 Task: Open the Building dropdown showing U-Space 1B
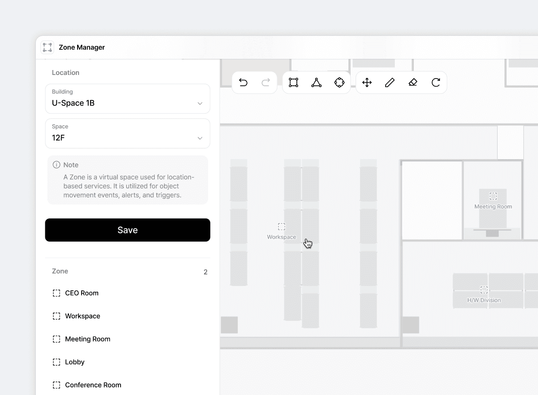click(x=128, y=99)
